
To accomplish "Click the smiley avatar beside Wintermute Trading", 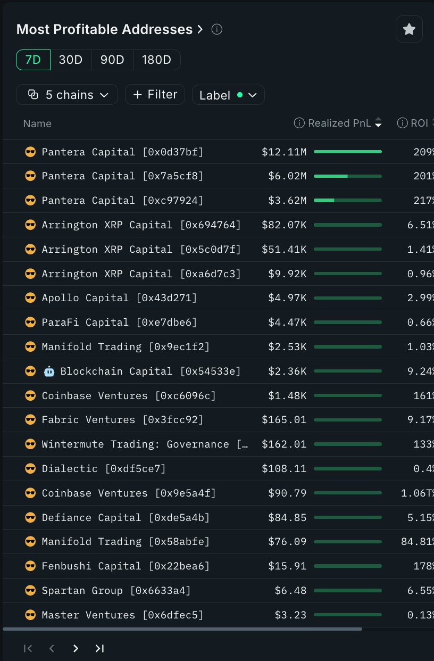I will (30, 444).
